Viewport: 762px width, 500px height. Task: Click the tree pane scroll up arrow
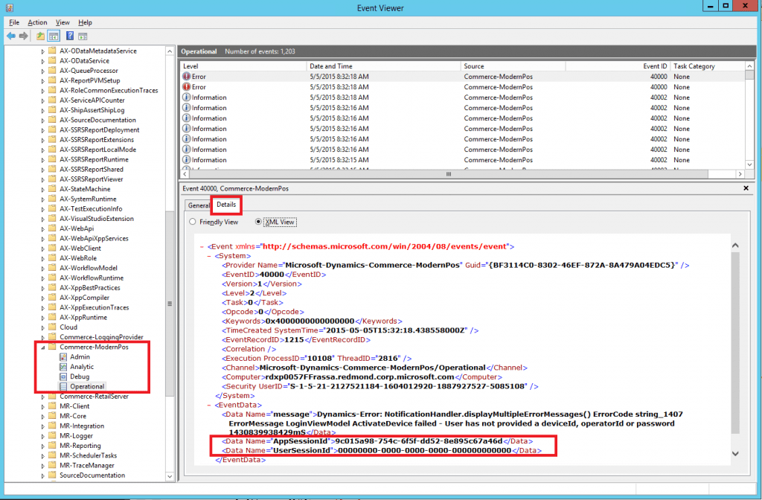[170, 51]
